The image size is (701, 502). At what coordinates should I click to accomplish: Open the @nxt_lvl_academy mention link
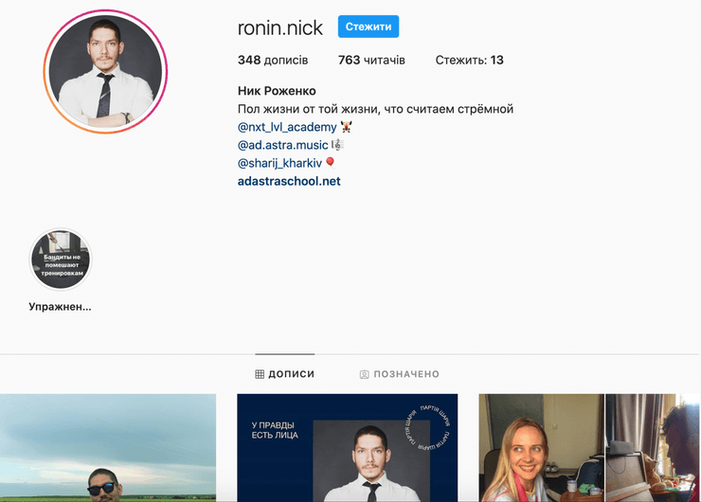pos(287,127)
